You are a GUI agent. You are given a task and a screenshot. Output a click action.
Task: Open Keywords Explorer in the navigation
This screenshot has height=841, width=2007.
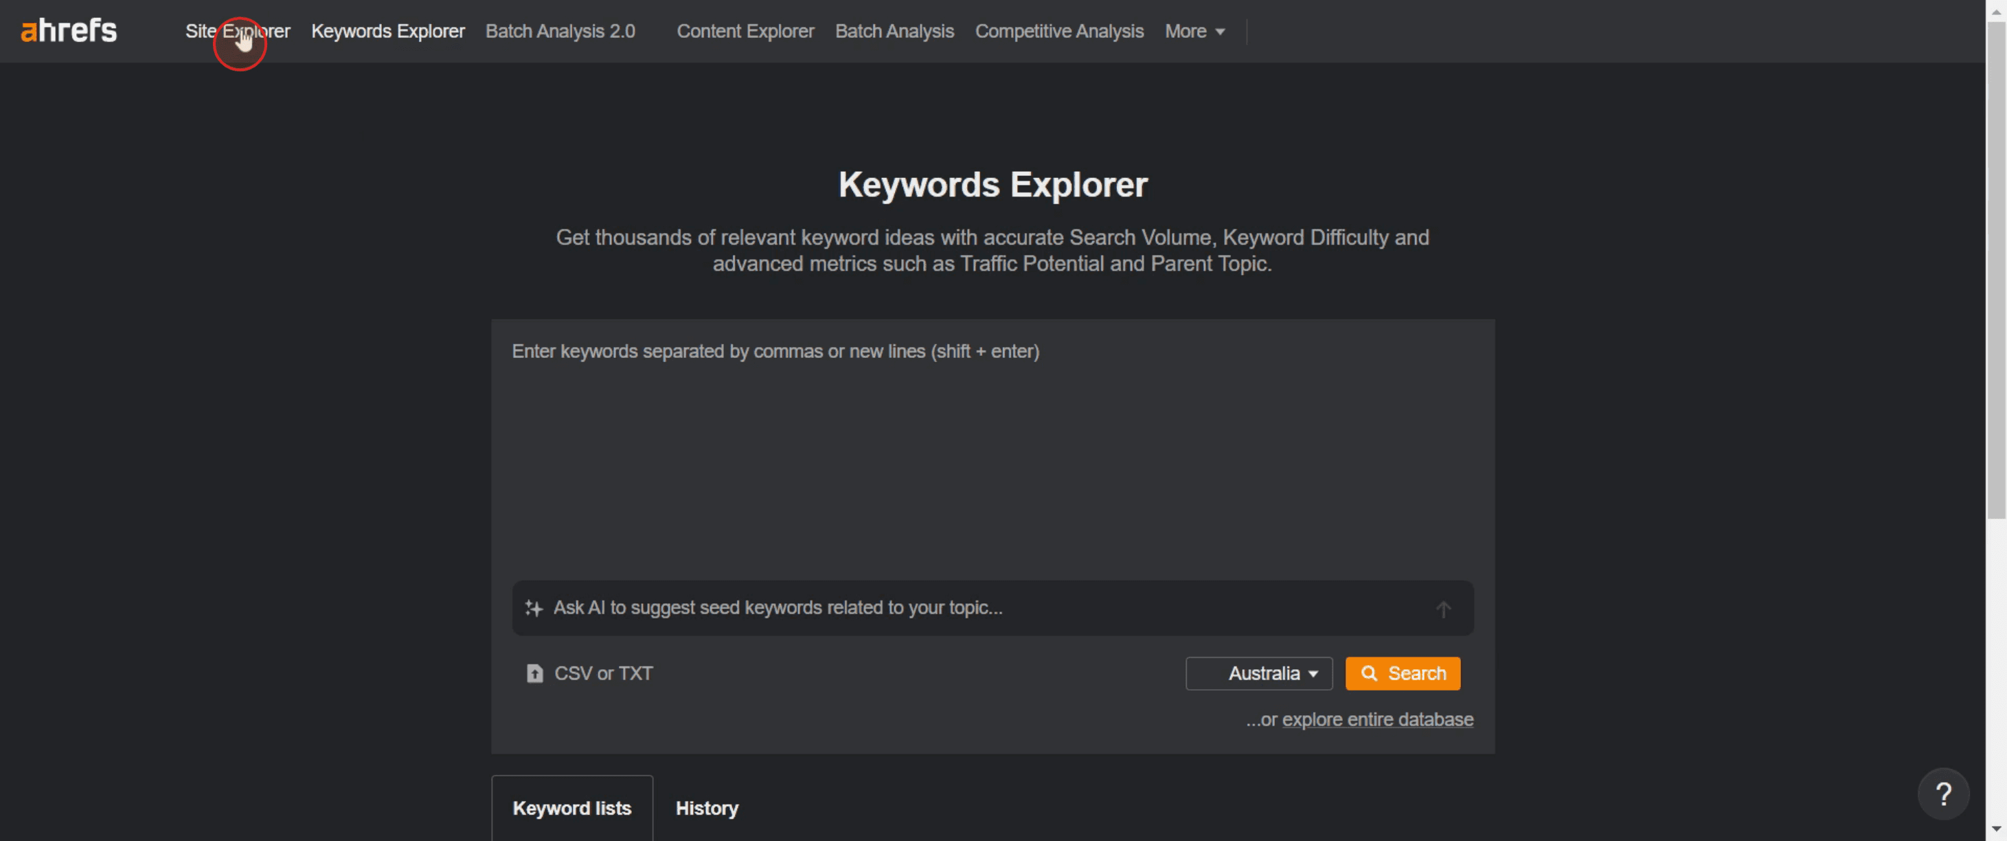click(388, 31)
